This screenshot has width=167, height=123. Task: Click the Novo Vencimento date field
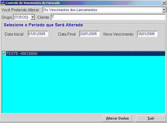[x=147, y=34]
